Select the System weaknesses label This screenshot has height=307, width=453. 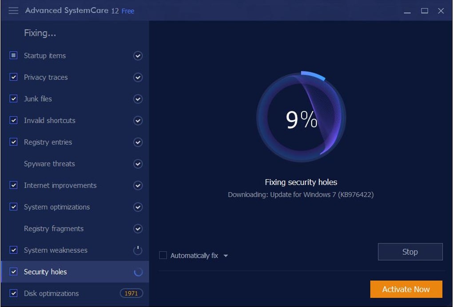[x=56, y=250]
